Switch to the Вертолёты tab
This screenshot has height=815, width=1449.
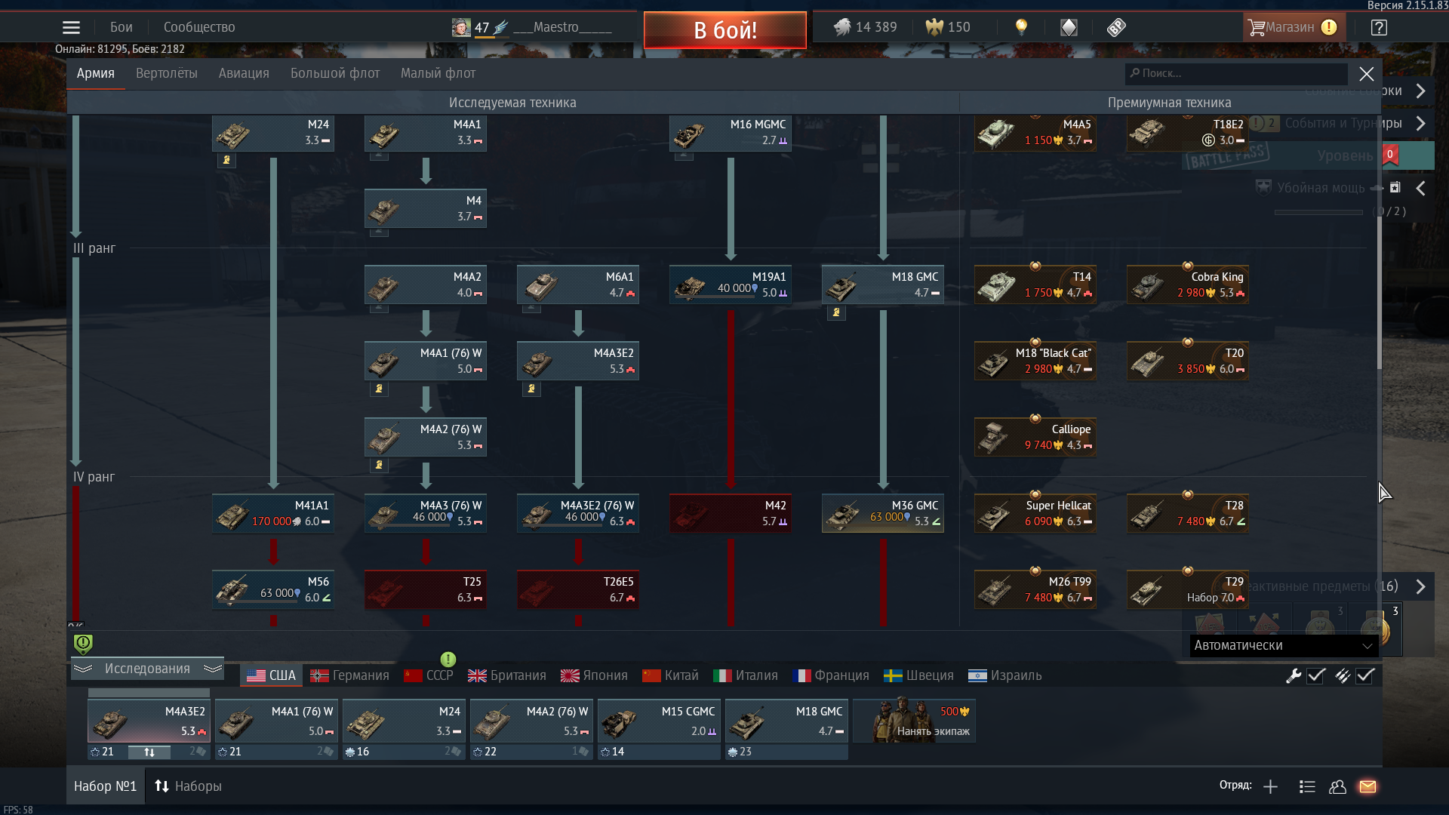166,73
